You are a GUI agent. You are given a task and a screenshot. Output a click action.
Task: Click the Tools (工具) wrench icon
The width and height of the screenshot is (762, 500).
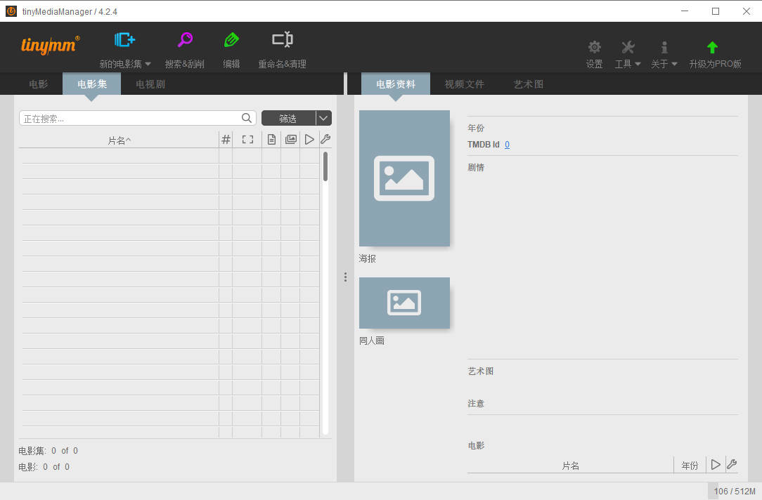(628, 47)
